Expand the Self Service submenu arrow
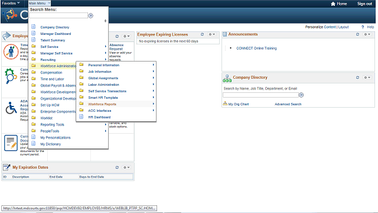 pos(106,46)
